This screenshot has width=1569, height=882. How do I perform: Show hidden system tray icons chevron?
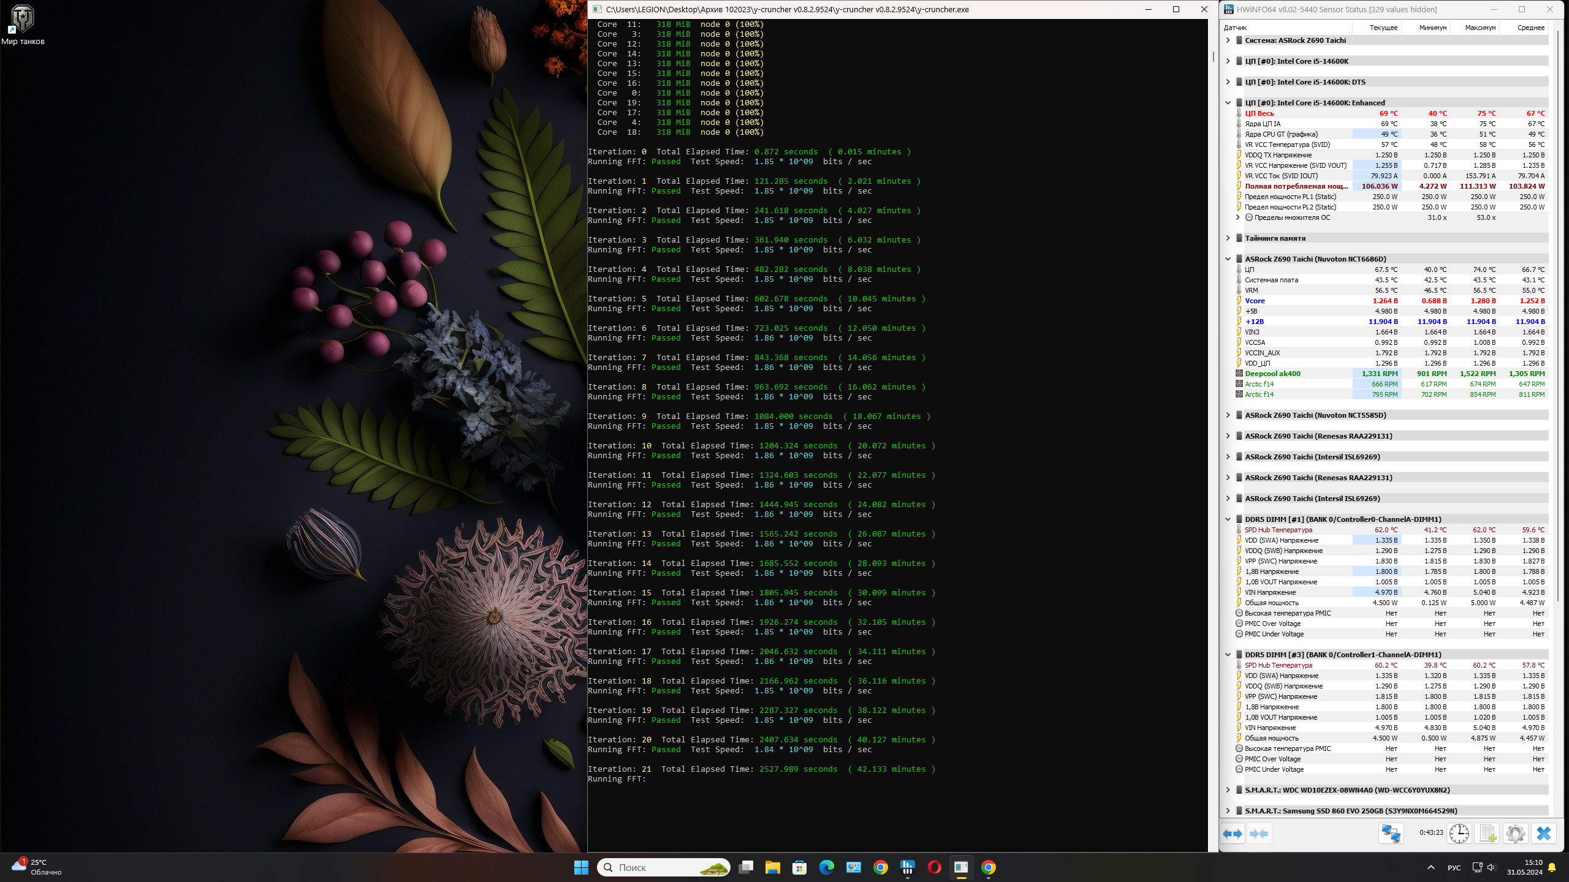pos(1431,867)
